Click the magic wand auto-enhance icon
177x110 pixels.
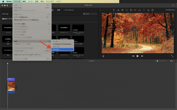coord(100,10)
